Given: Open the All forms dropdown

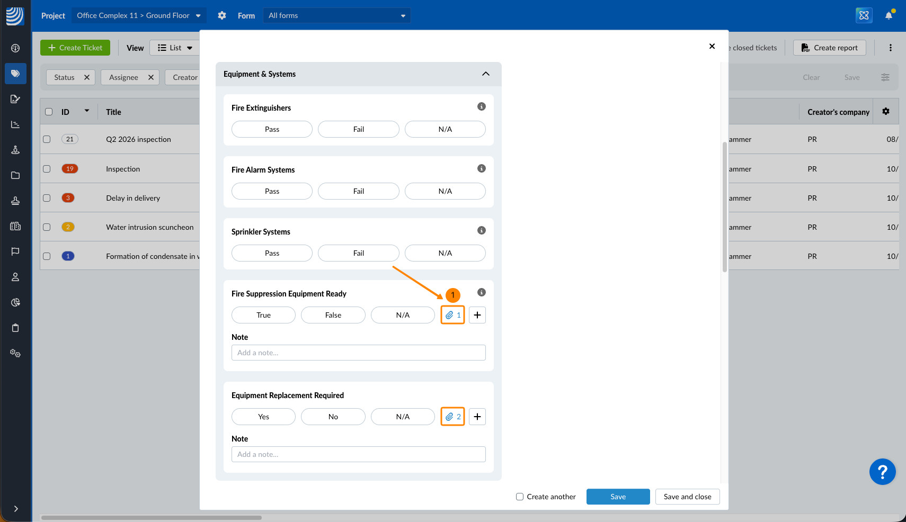Looking at the screenshot, I should tap(336, 15).
